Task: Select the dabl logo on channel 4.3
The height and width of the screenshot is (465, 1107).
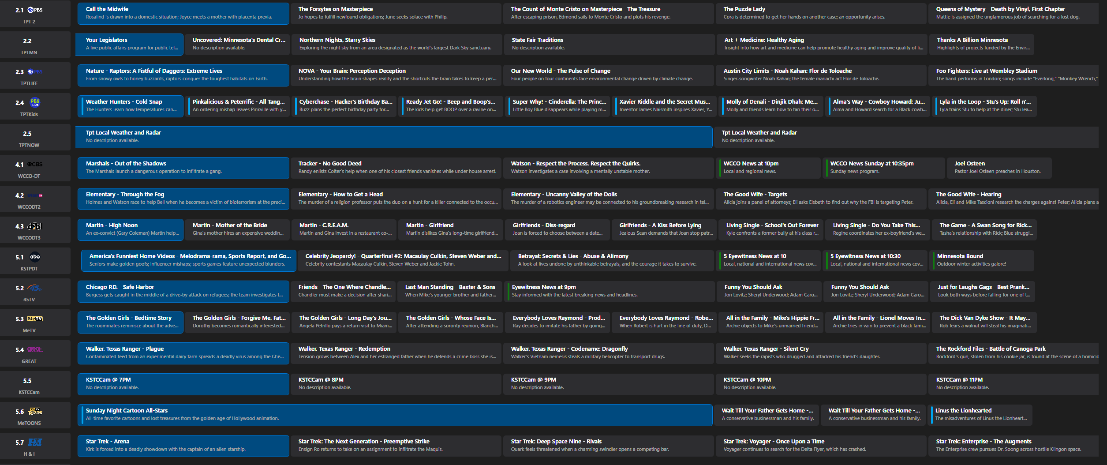Action: [35, 226]
